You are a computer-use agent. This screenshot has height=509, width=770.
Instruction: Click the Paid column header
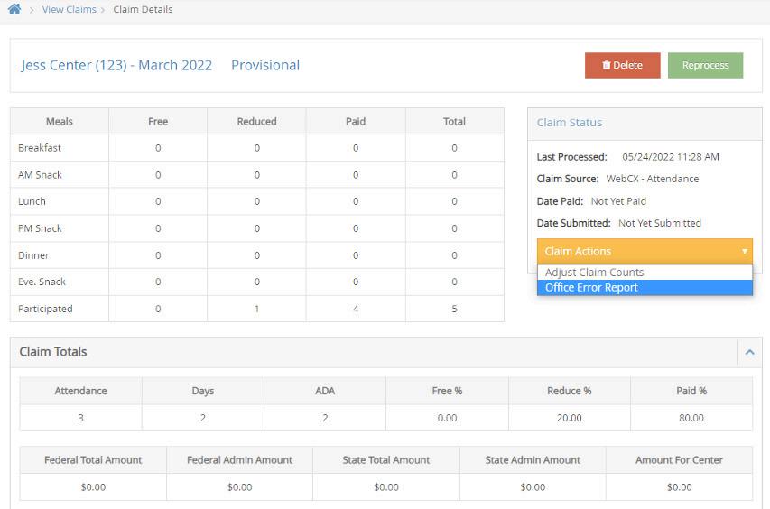[356, 121]
